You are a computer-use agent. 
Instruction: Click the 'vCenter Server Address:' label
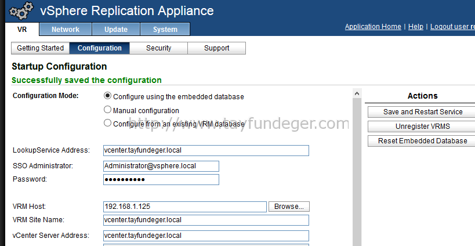[51, 236]
